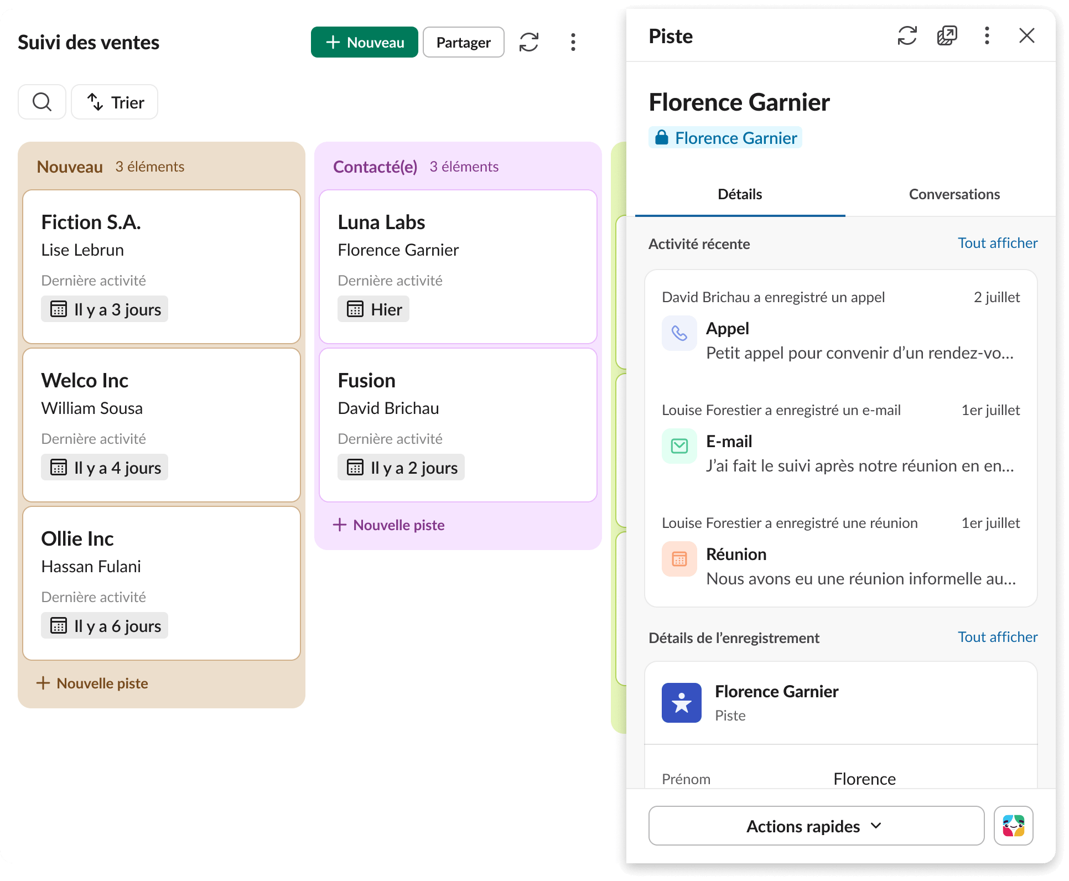Viewport: 1069px width, 881px height.
Task: Click the Prénom value Florence
Action: point(864,779)
